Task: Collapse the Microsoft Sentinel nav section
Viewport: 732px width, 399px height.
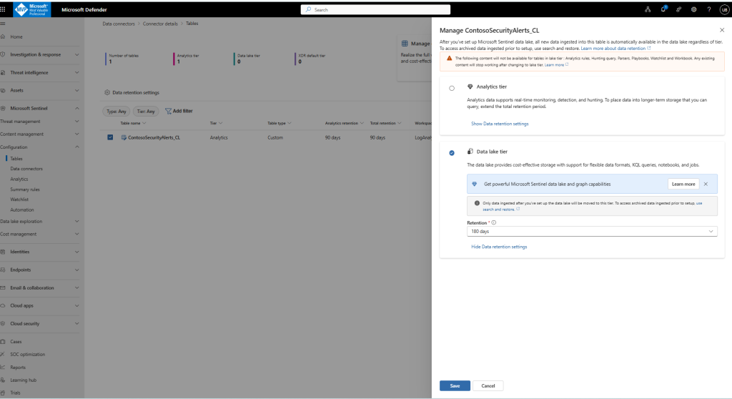Action: (x=76, y=109)
